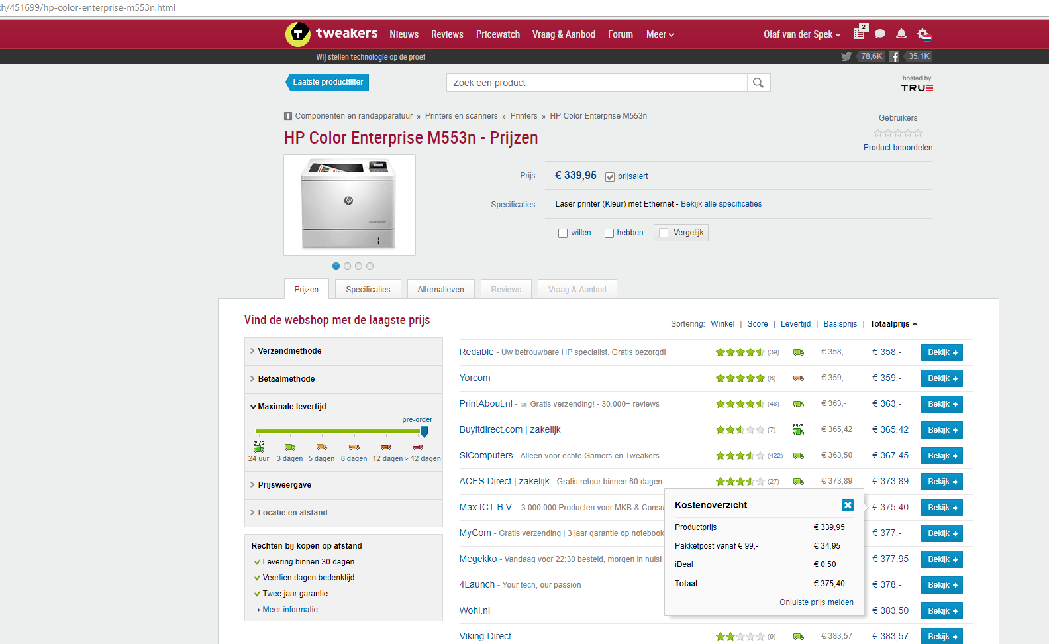
Task: Select the first product image dot
Action: point(336,266)
